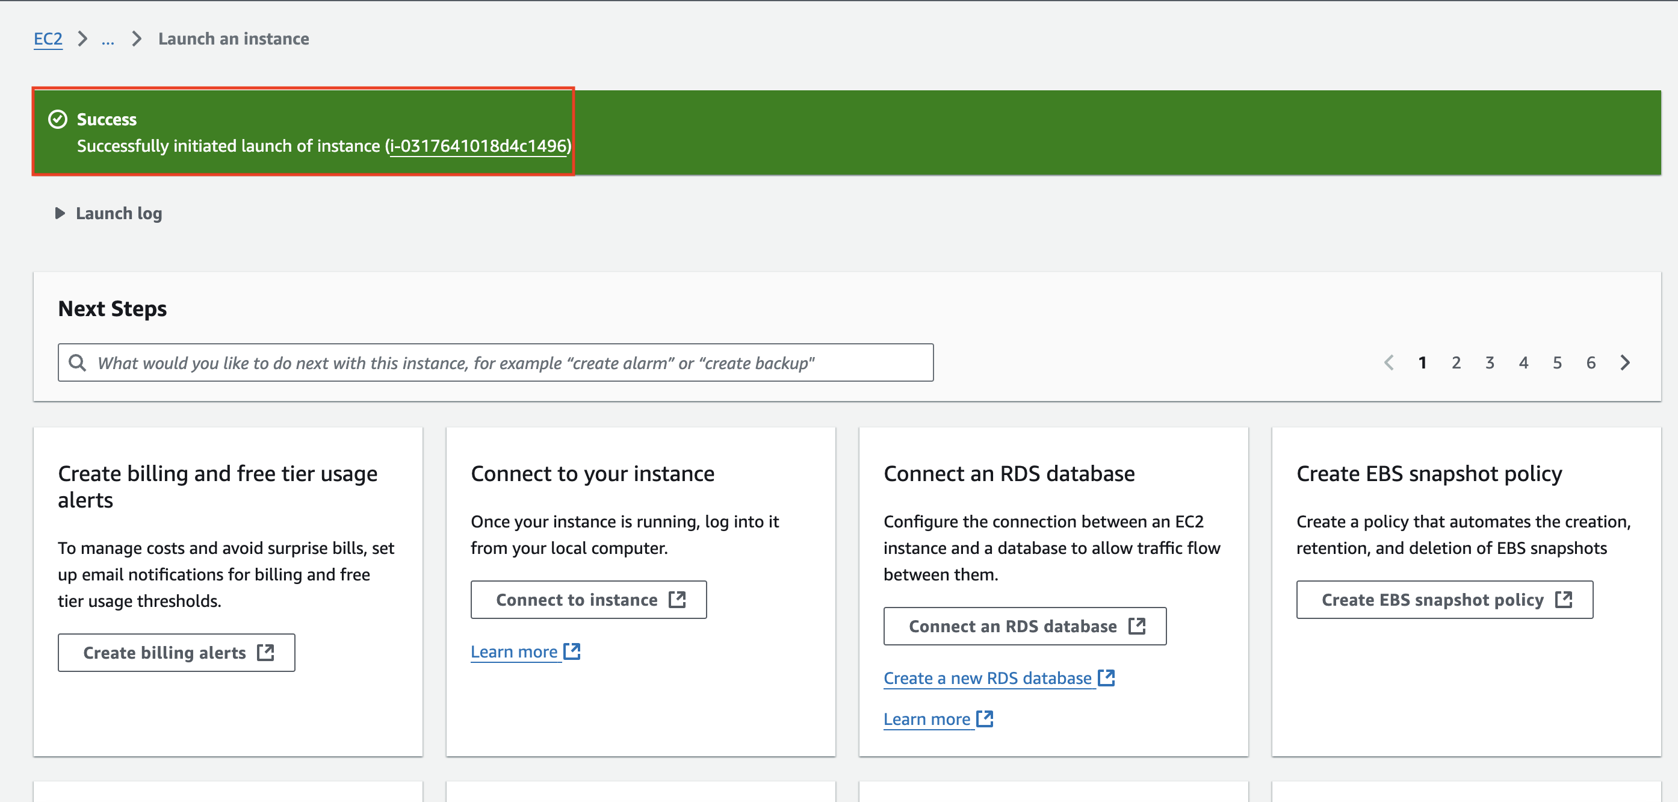This screenshot has height=802, width=1678.
Task: Select page 4 in pagination
Action: 1523,363
